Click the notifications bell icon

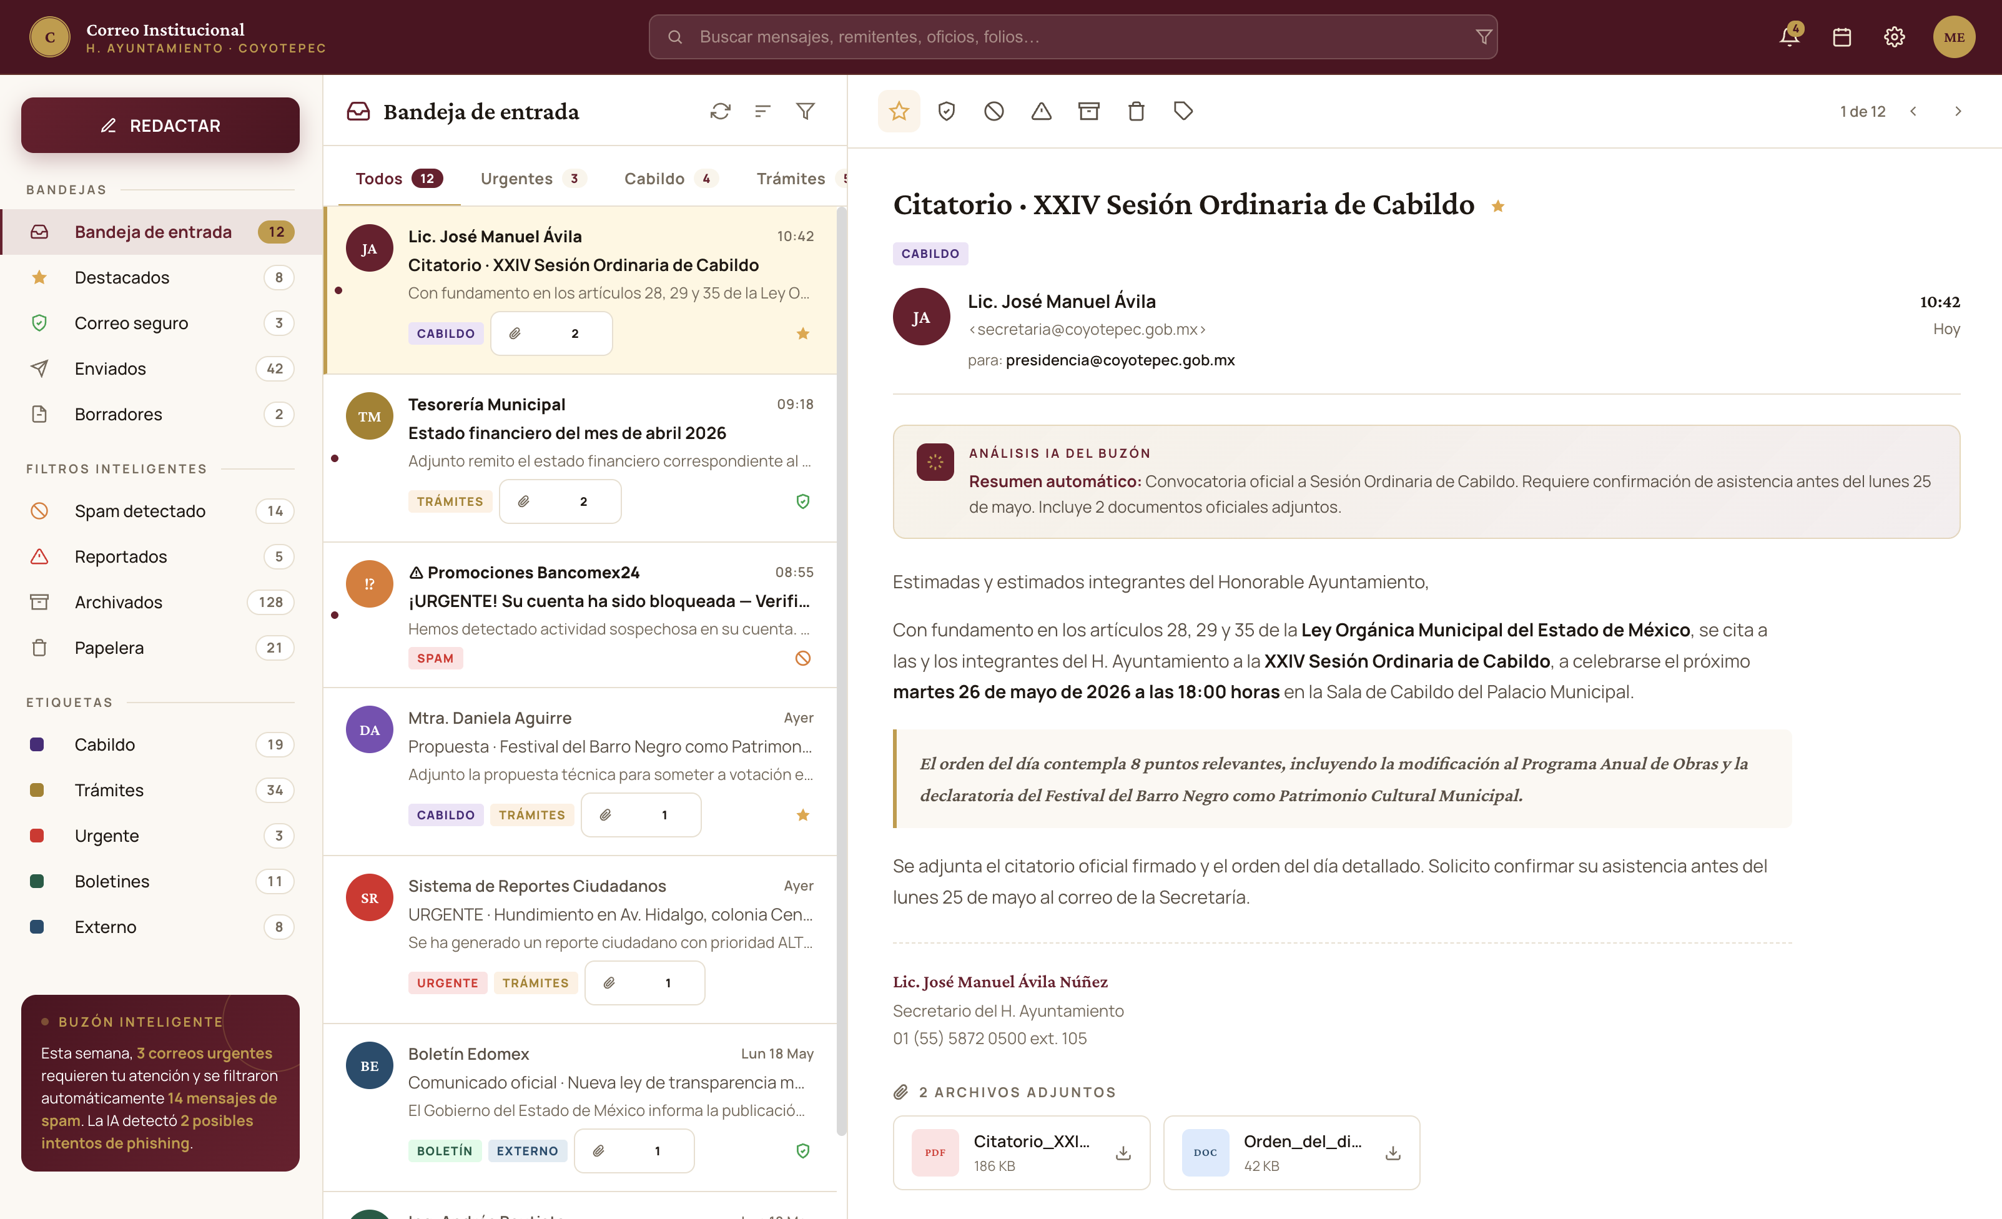(x=1789, y=37)
